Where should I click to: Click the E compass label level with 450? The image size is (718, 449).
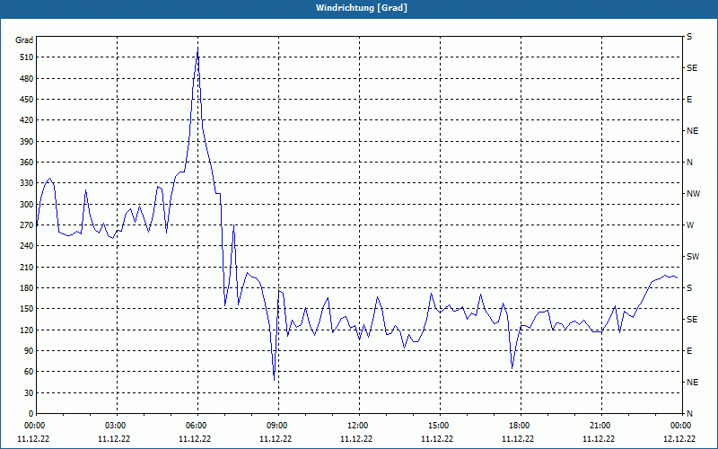click(x=689, y=100)
